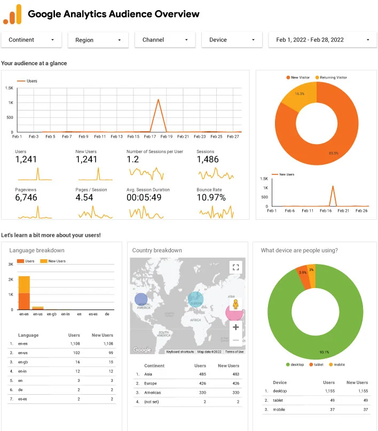Open the date range picker
The width and height of the screenshot is (378, 431).
tap(322, 40)
